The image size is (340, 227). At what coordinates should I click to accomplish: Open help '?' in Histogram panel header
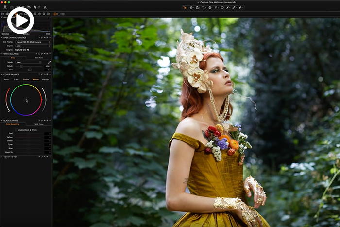(47, 17)
